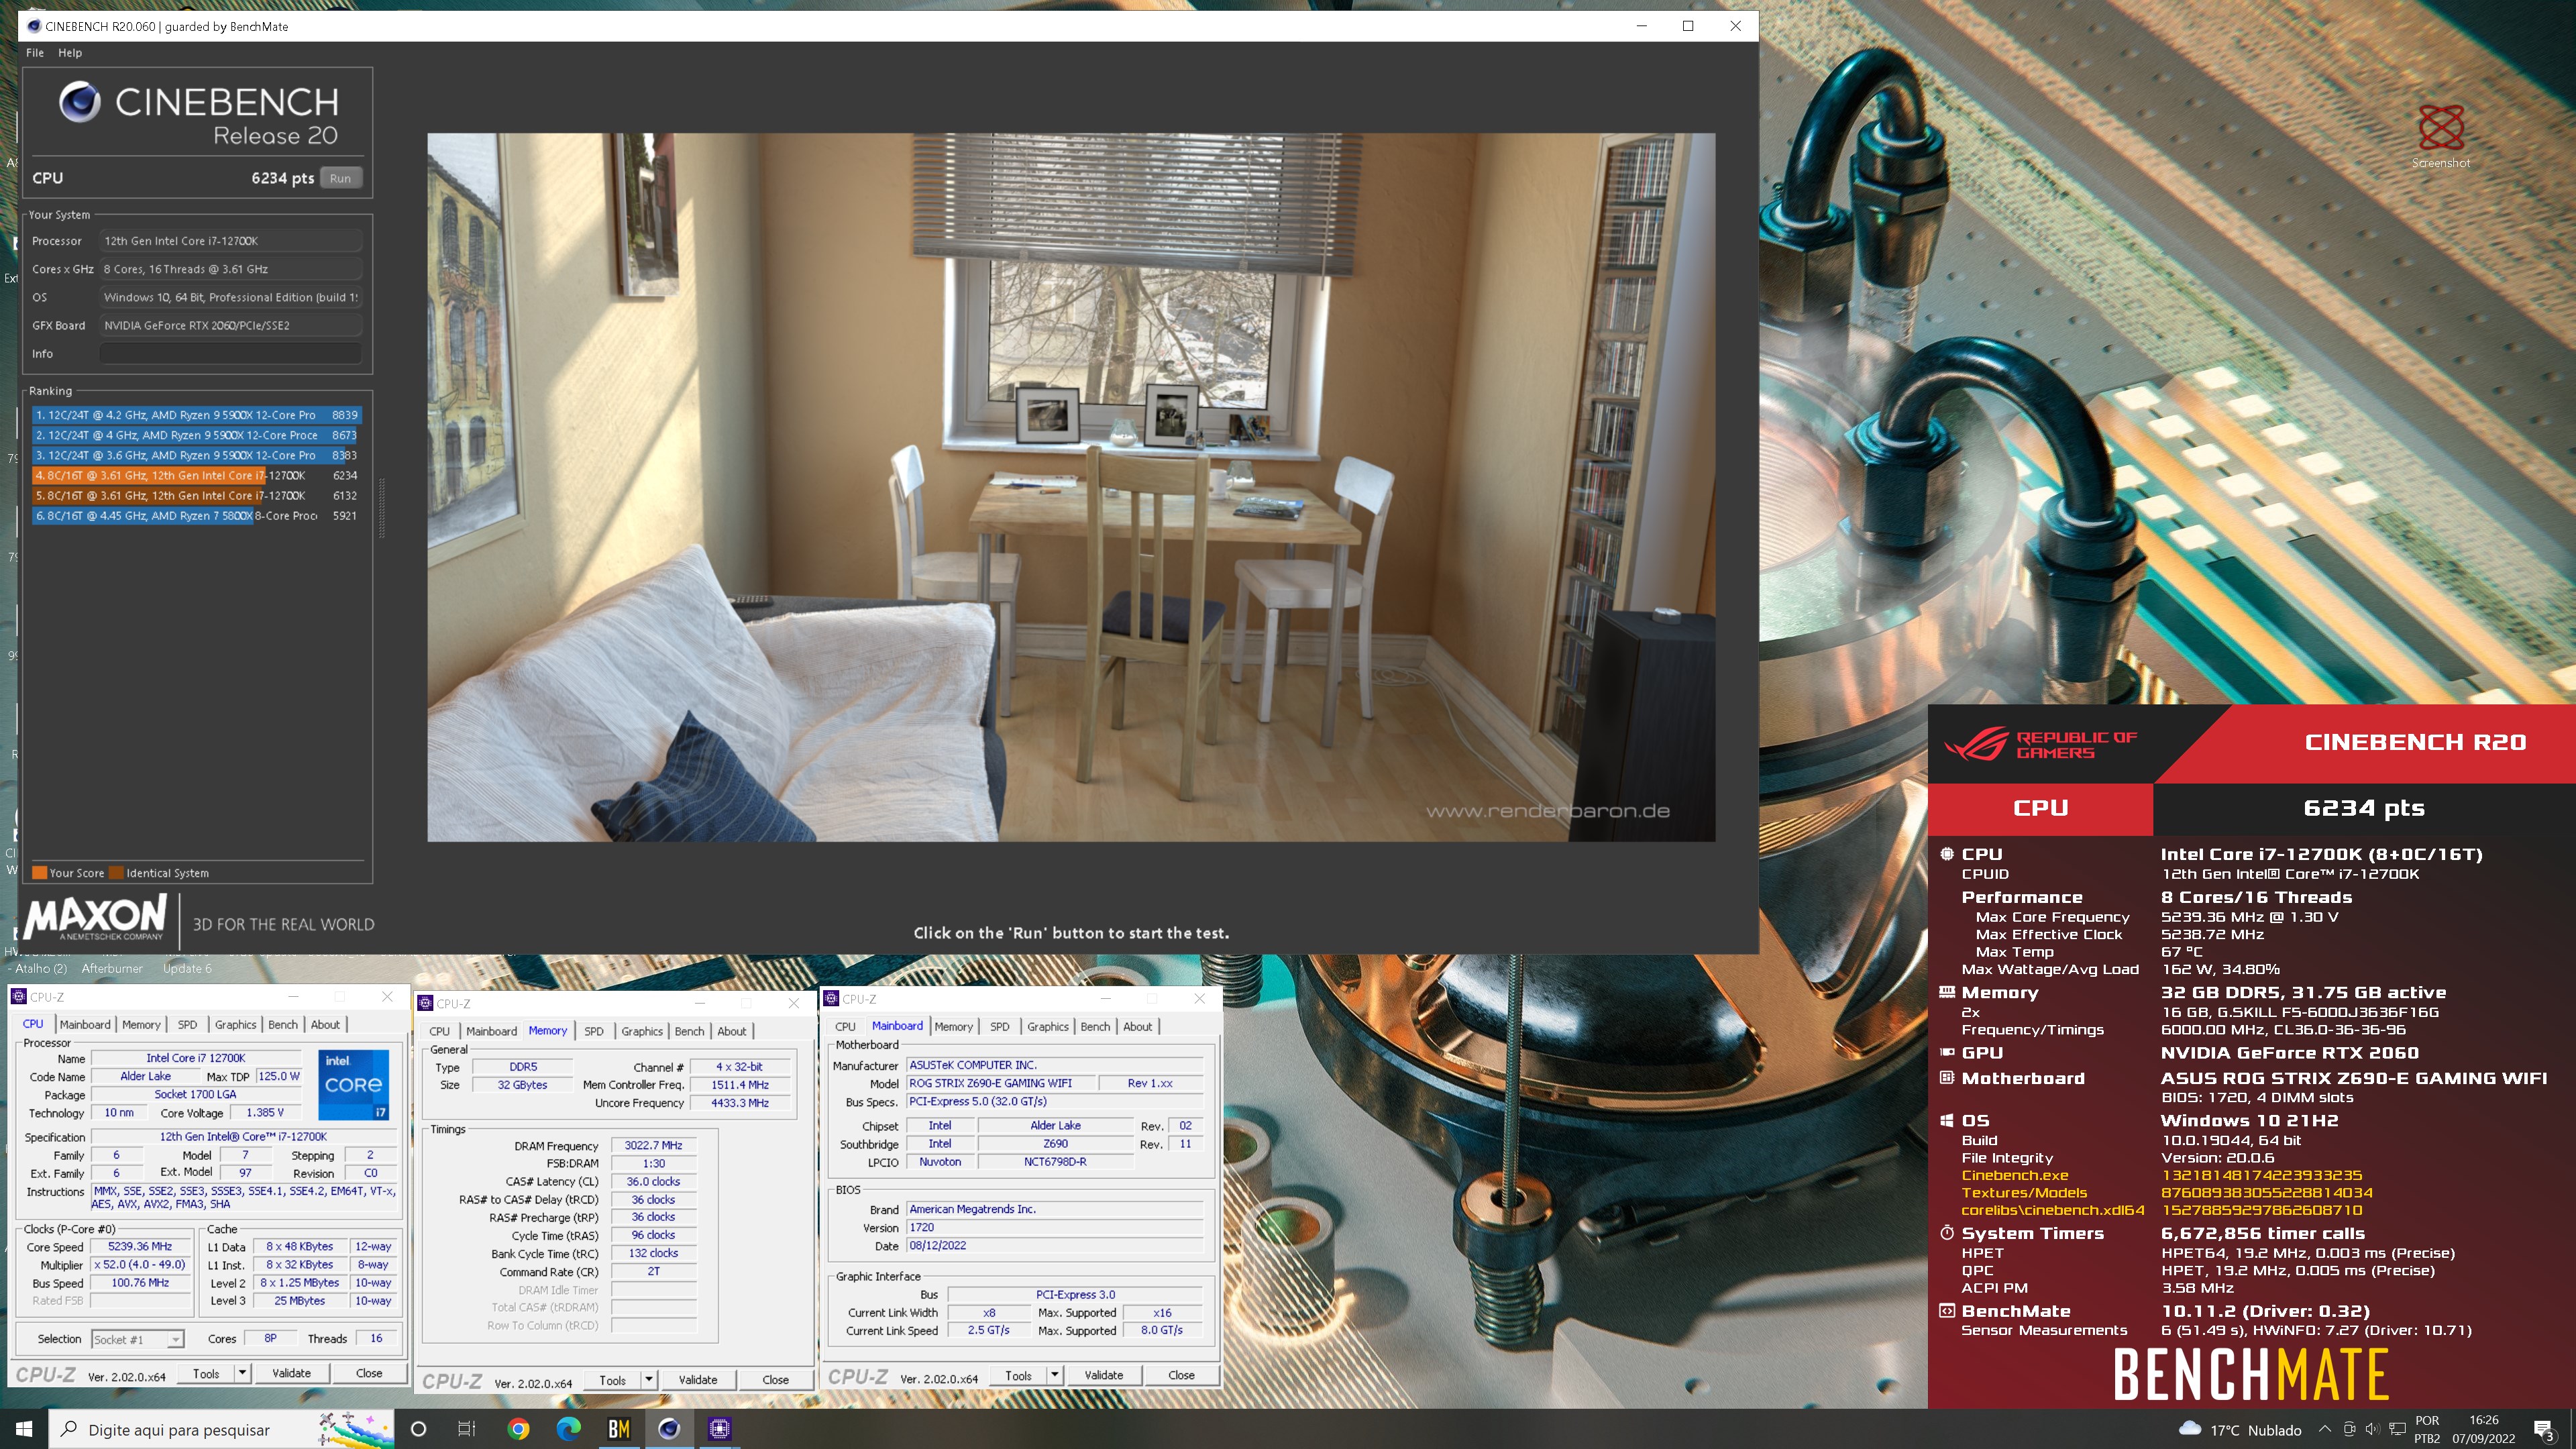Viewport: 2576px width, 1449px height.
Task: Click Close button in CPU-Z CPU window
Action: tap(369, 1373)
